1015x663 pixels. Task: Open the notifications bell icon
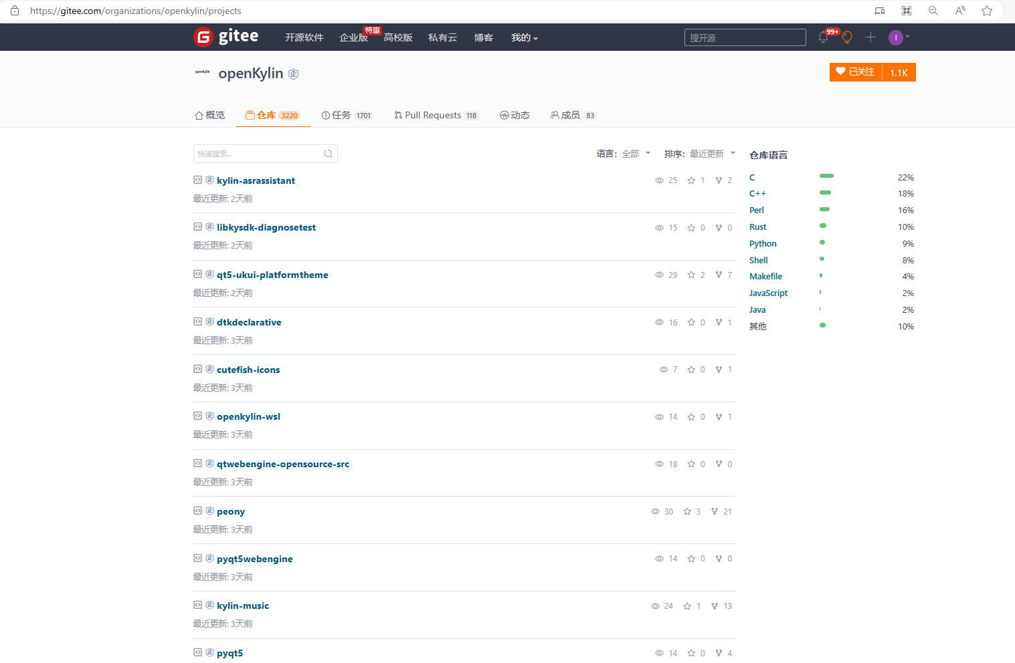coord(823,37)
